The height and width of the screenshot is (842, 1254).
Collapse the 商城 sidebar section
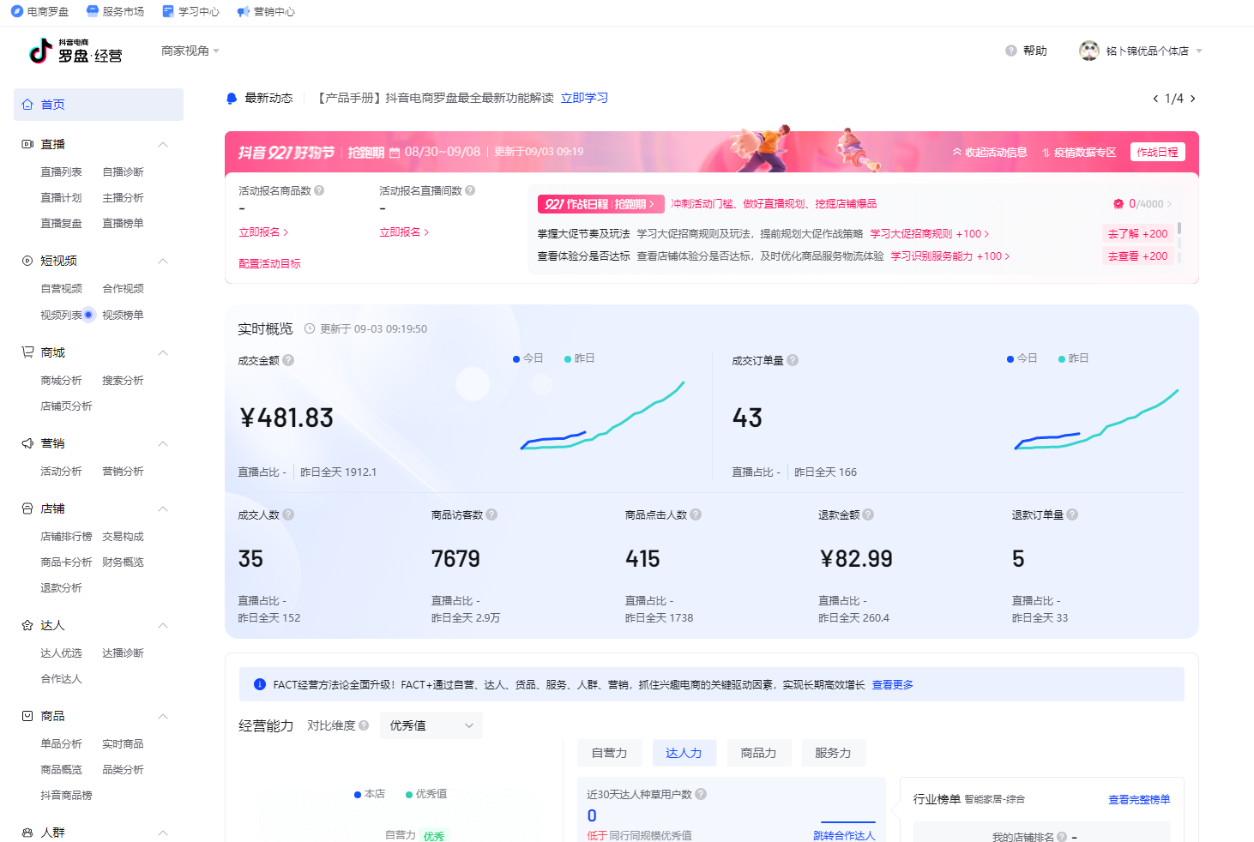(x=163, y=352)
